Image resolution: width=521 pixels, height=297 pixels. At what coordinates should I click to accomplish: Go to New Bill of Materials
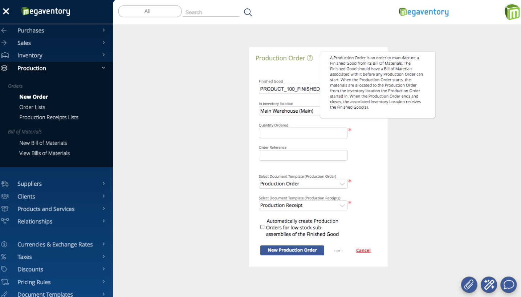click(43, 143)
